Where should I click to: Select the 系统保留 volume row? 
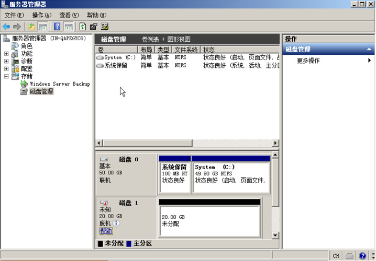pyautogui.click(x=187, y=65)
